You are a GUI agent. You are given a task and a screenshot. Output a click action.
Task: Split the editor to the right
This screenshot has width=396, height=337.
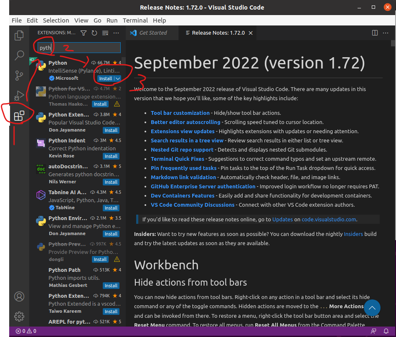coord(375,33)
